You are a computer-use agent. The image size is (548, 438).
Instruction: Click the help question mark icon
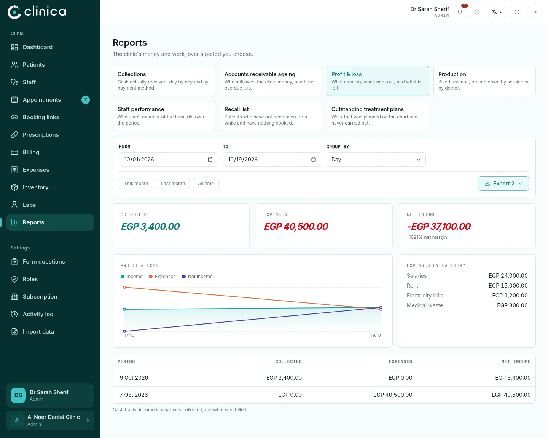pyautogui.click(x=477, y=12)
